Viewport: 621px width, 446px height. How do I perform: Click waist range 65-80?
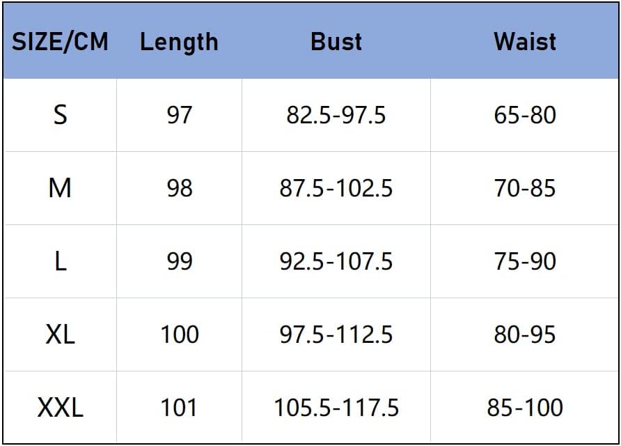pyautogui.click(x=525, y=115)
